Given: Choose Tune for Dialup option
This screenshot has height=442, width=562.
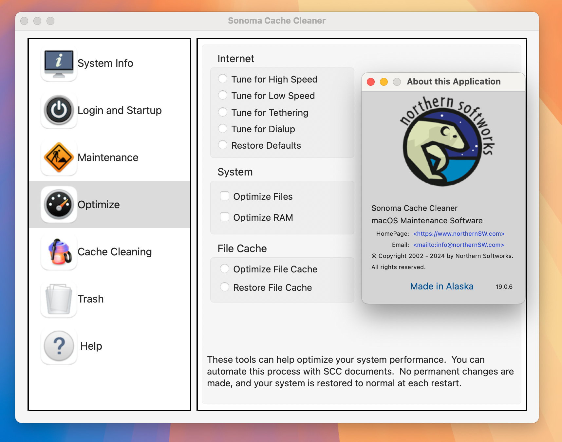Looking at the screenshot, I should click(223, 128).
